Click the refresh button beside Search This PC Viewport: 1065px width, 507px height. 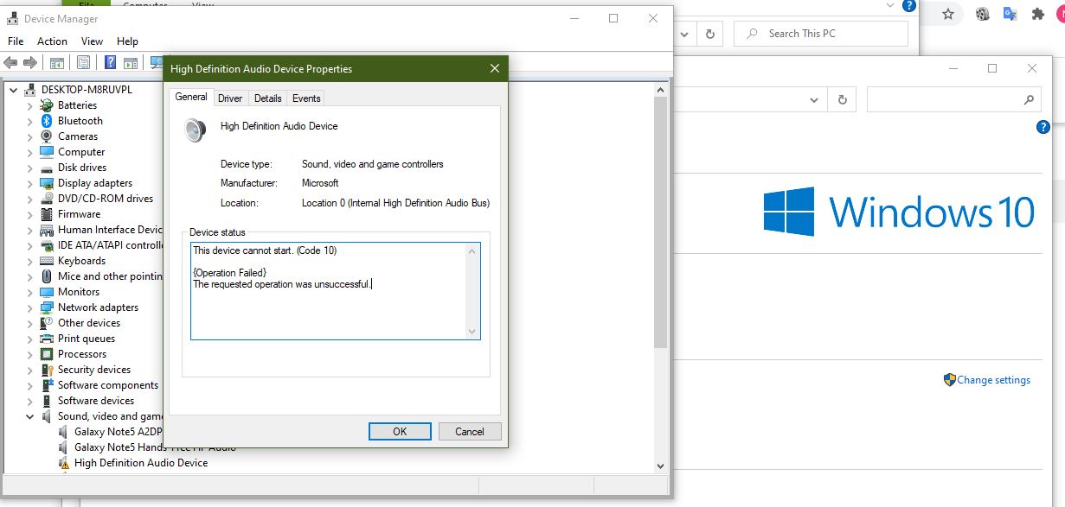click(709, 34)
